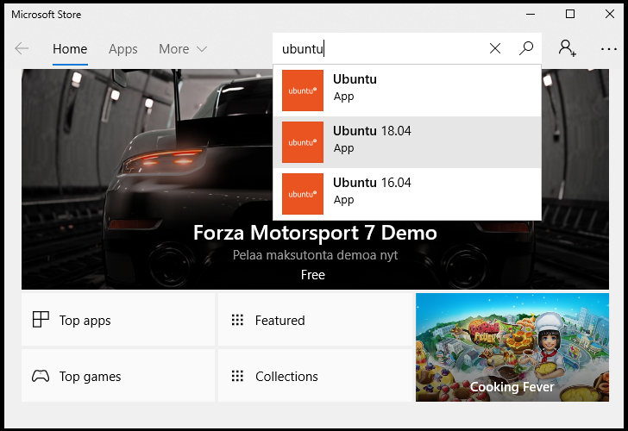Click the Ubuntu 16.04 orange icon
Viewport: 628px width, 431px height.
tap(303, 194)
